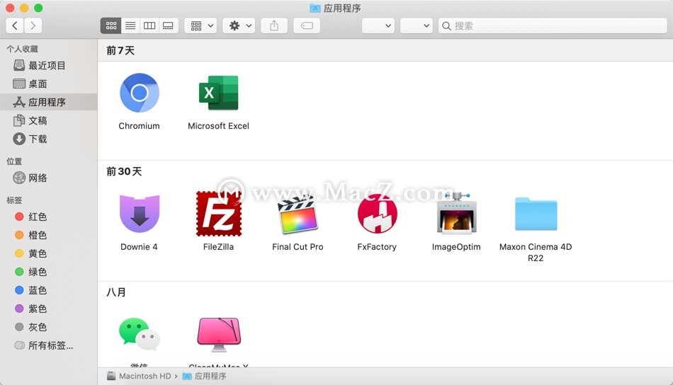This screenshot has height=385, width=673.
Task: Go forward with the right arrow button
Action: 33,25
